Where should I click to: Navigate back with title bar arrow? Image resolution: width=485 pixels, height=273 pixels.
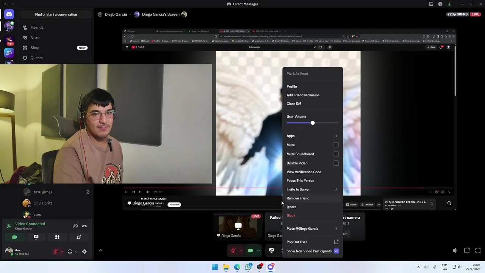pos(6,4)
